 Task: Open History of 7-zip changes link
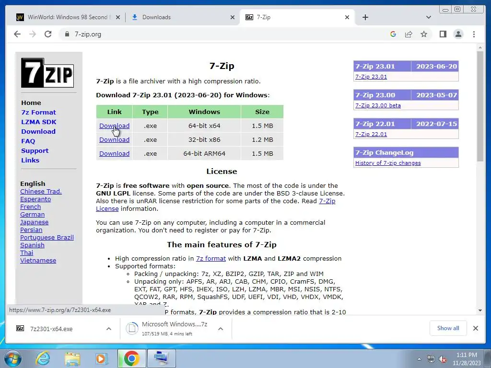click(388, 163)
